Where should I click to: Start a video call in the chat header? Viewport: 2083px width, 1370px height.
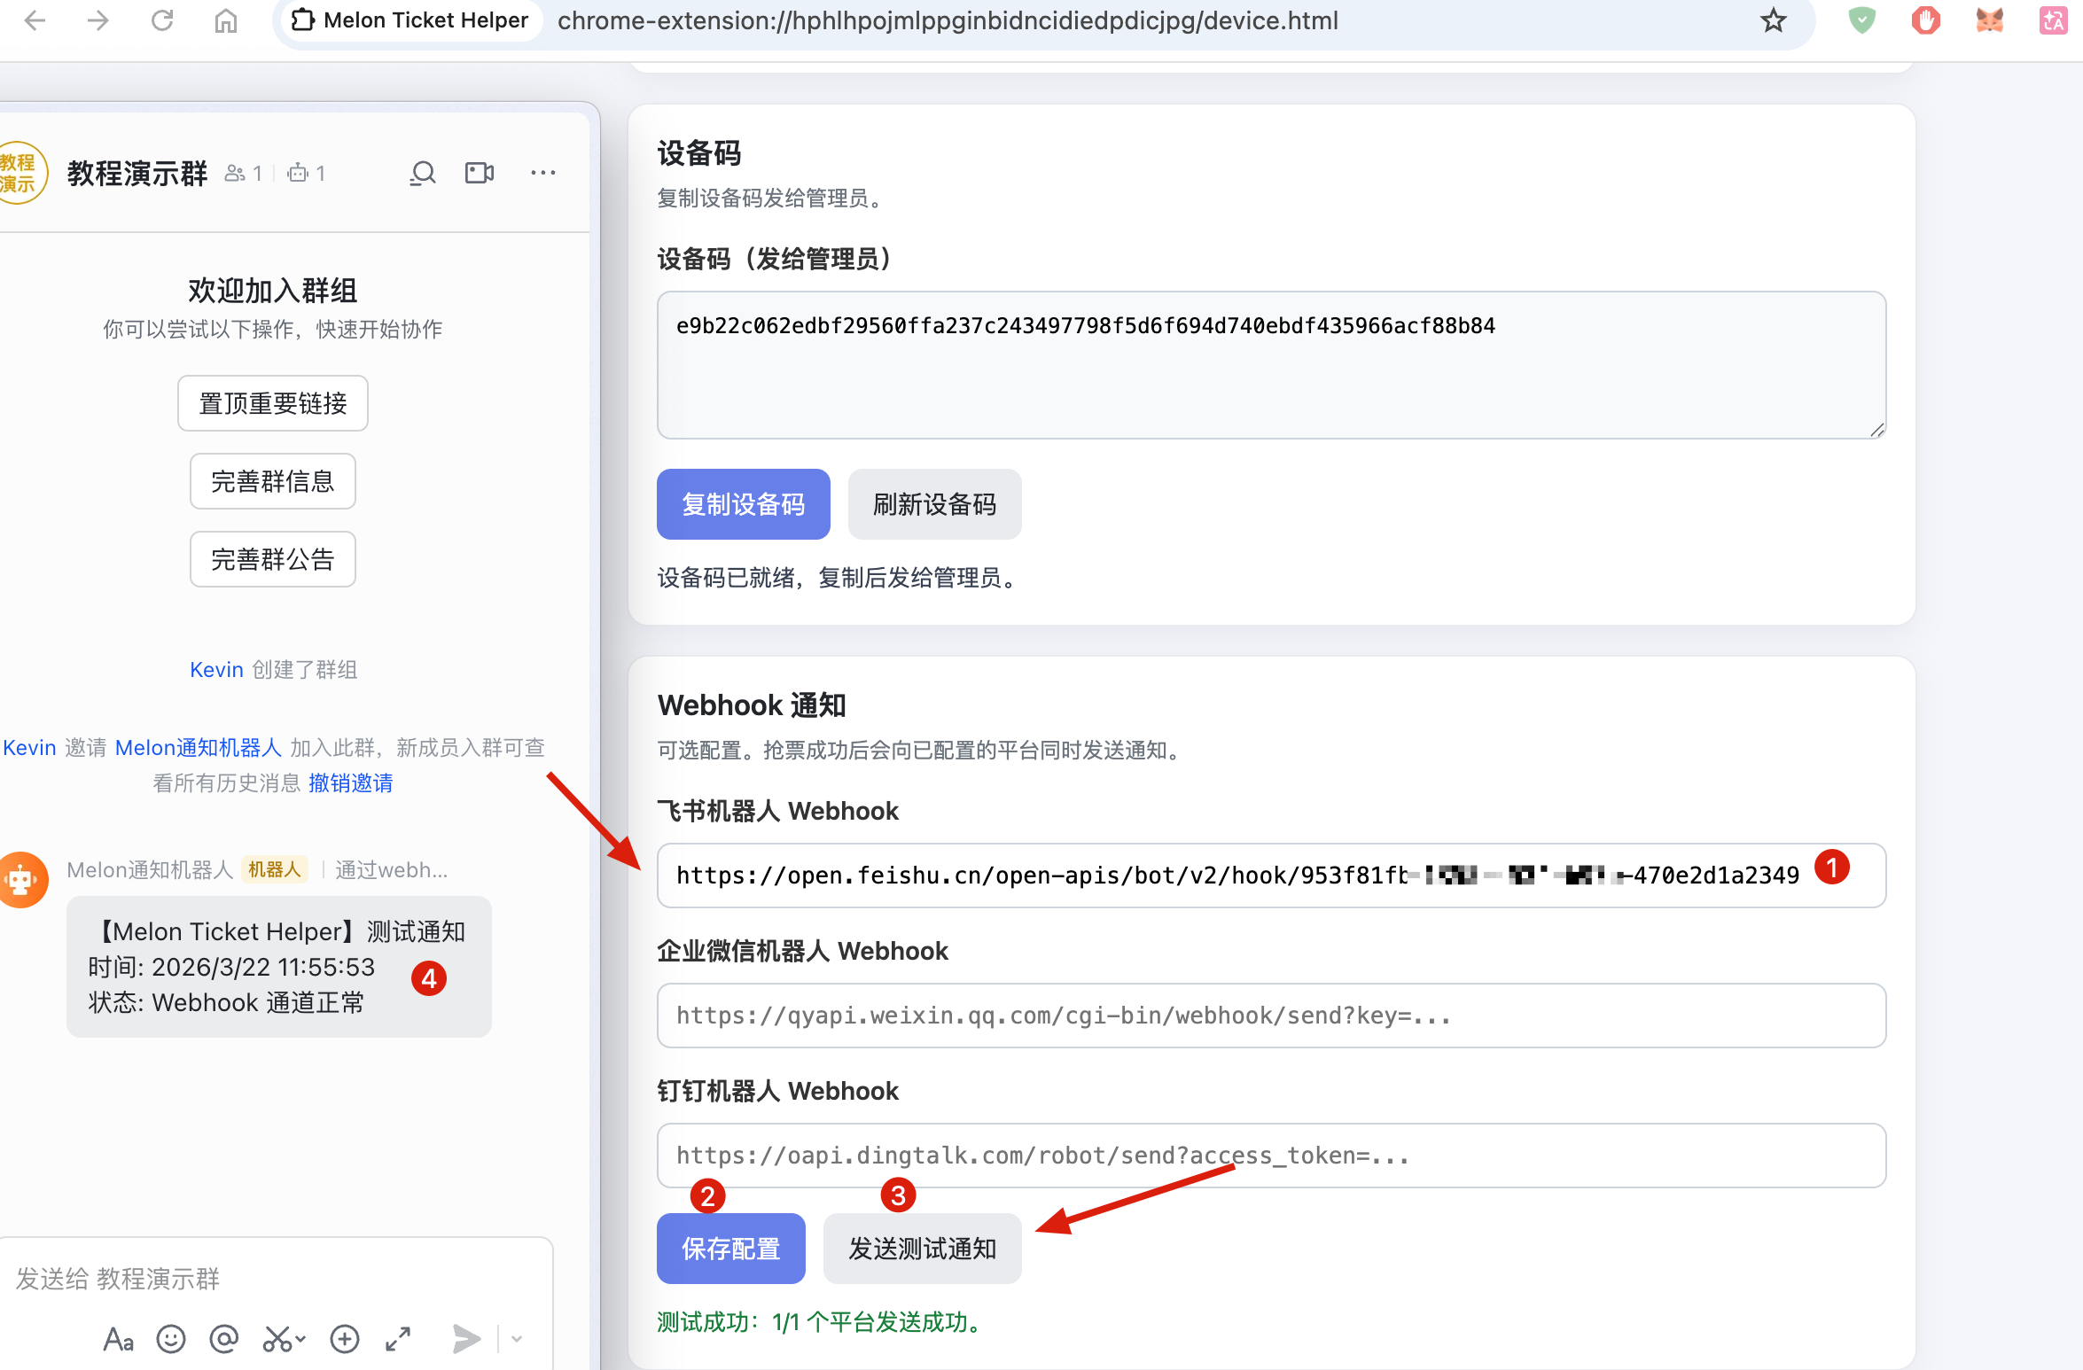tap(480, 173)
